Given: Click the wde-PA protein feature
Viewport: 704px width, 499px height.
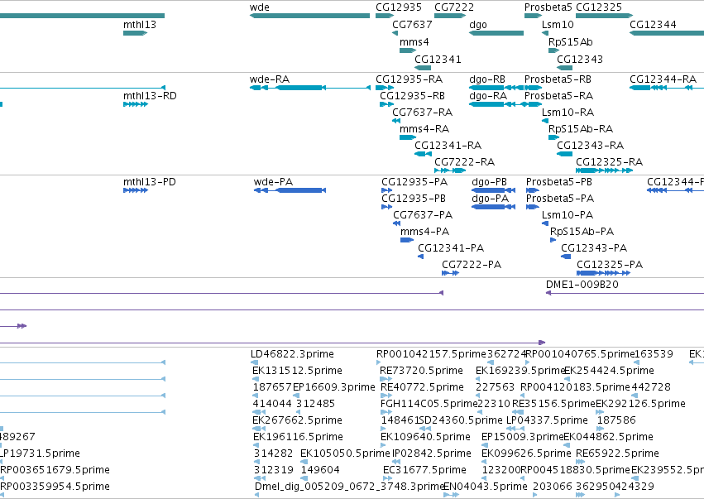Looking at the screenshot, I should coord(290,190).
